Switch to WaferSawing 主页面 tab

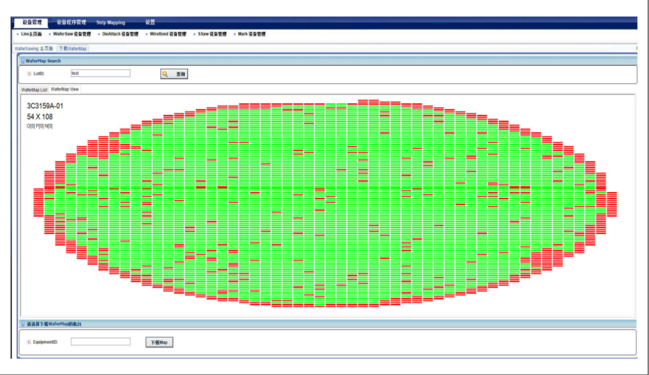(x=34, y=48)
